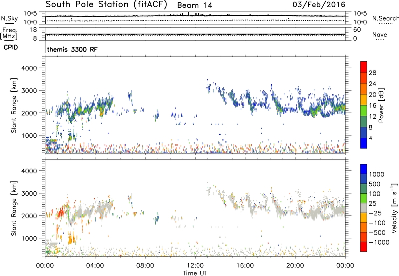Click the 4000 tick in power panel
This screenshot has height=276, width=399.
pos(29,68)
